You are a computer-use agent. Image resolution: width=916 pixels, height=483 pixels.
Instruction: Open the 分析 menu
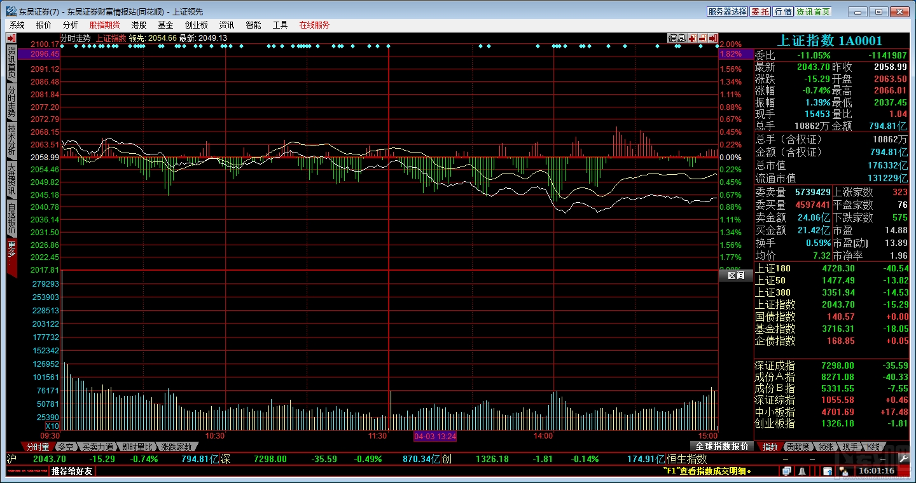(71, 25)
